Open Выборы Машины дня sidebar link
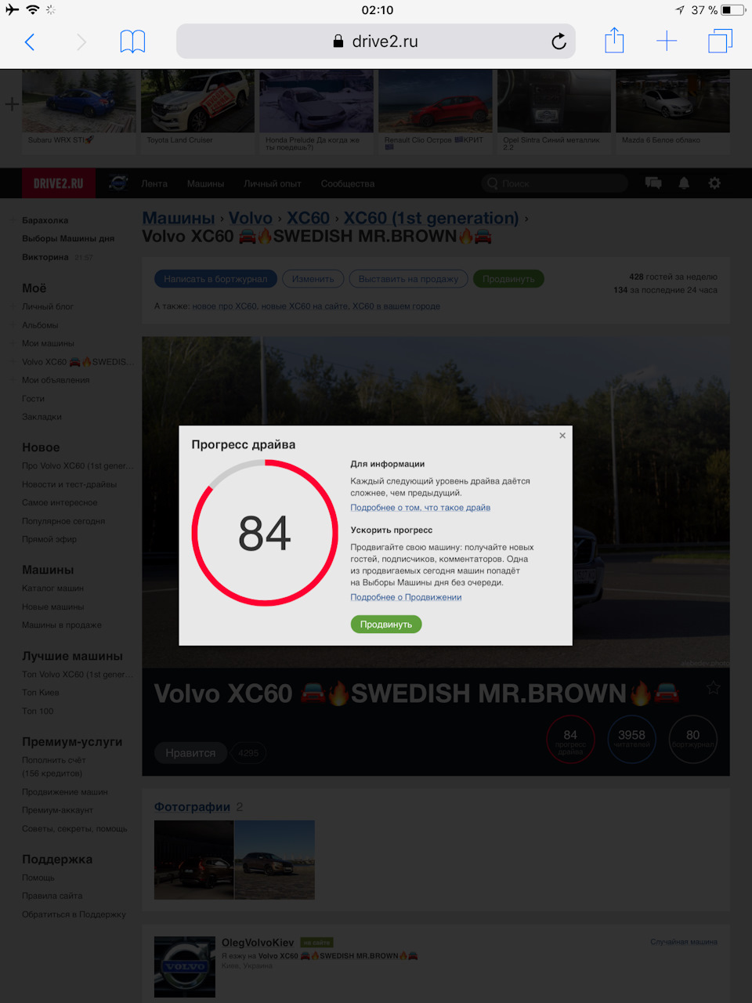The height and width of the screenshot is (1003, 752). pyautogui.click(x=68, y=238)
